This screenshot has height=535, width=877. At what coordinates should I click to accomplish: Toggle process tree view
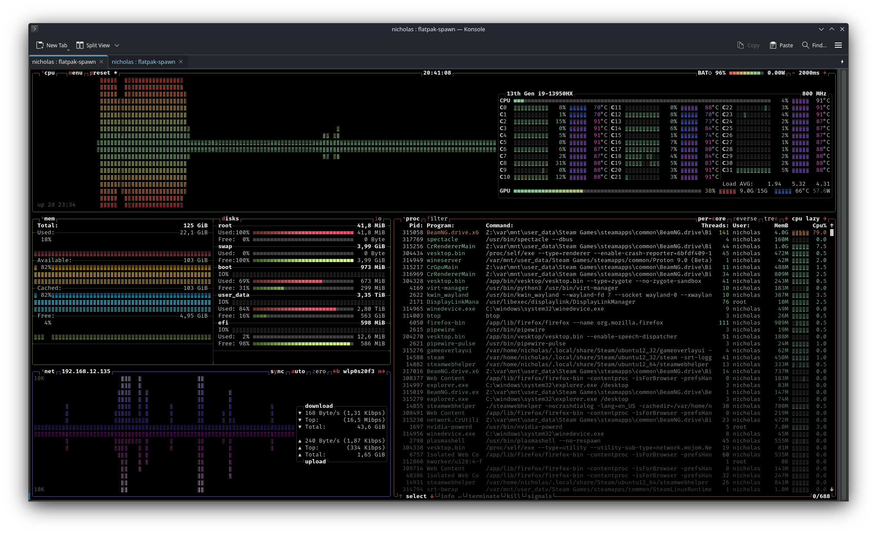(x=771, y=219)
